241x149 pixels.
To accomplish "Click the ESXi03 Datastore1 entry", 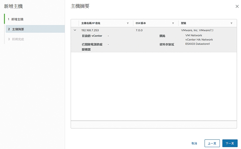I will (198, 44).
